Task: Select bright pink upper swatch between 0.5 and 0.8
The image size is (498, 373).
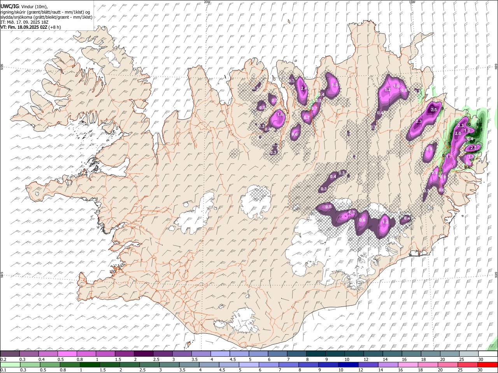Action: coord(67,354)
